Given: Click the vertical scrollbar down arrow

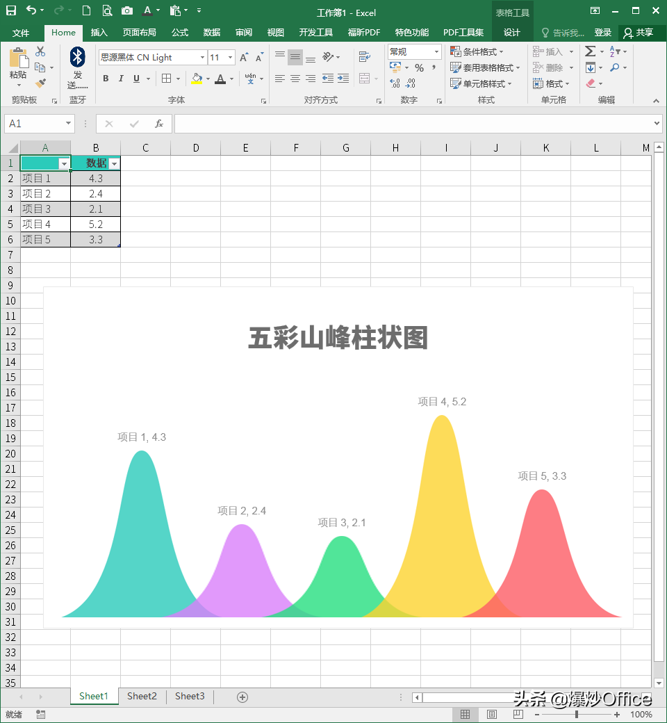Looking at the screenshot, I should (x=659, y=683).
